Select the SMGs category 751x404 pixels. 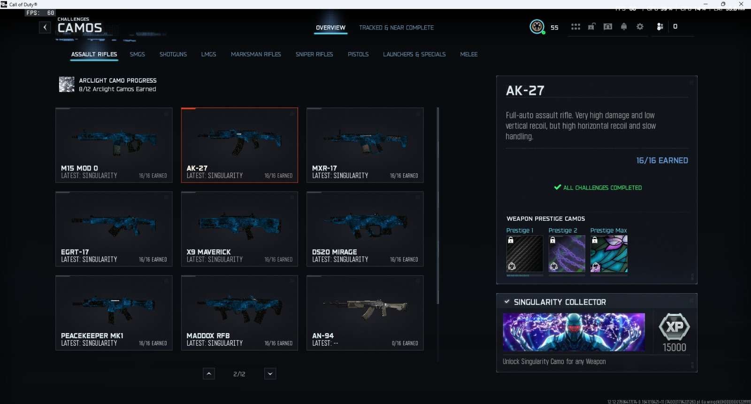[138, 54]
